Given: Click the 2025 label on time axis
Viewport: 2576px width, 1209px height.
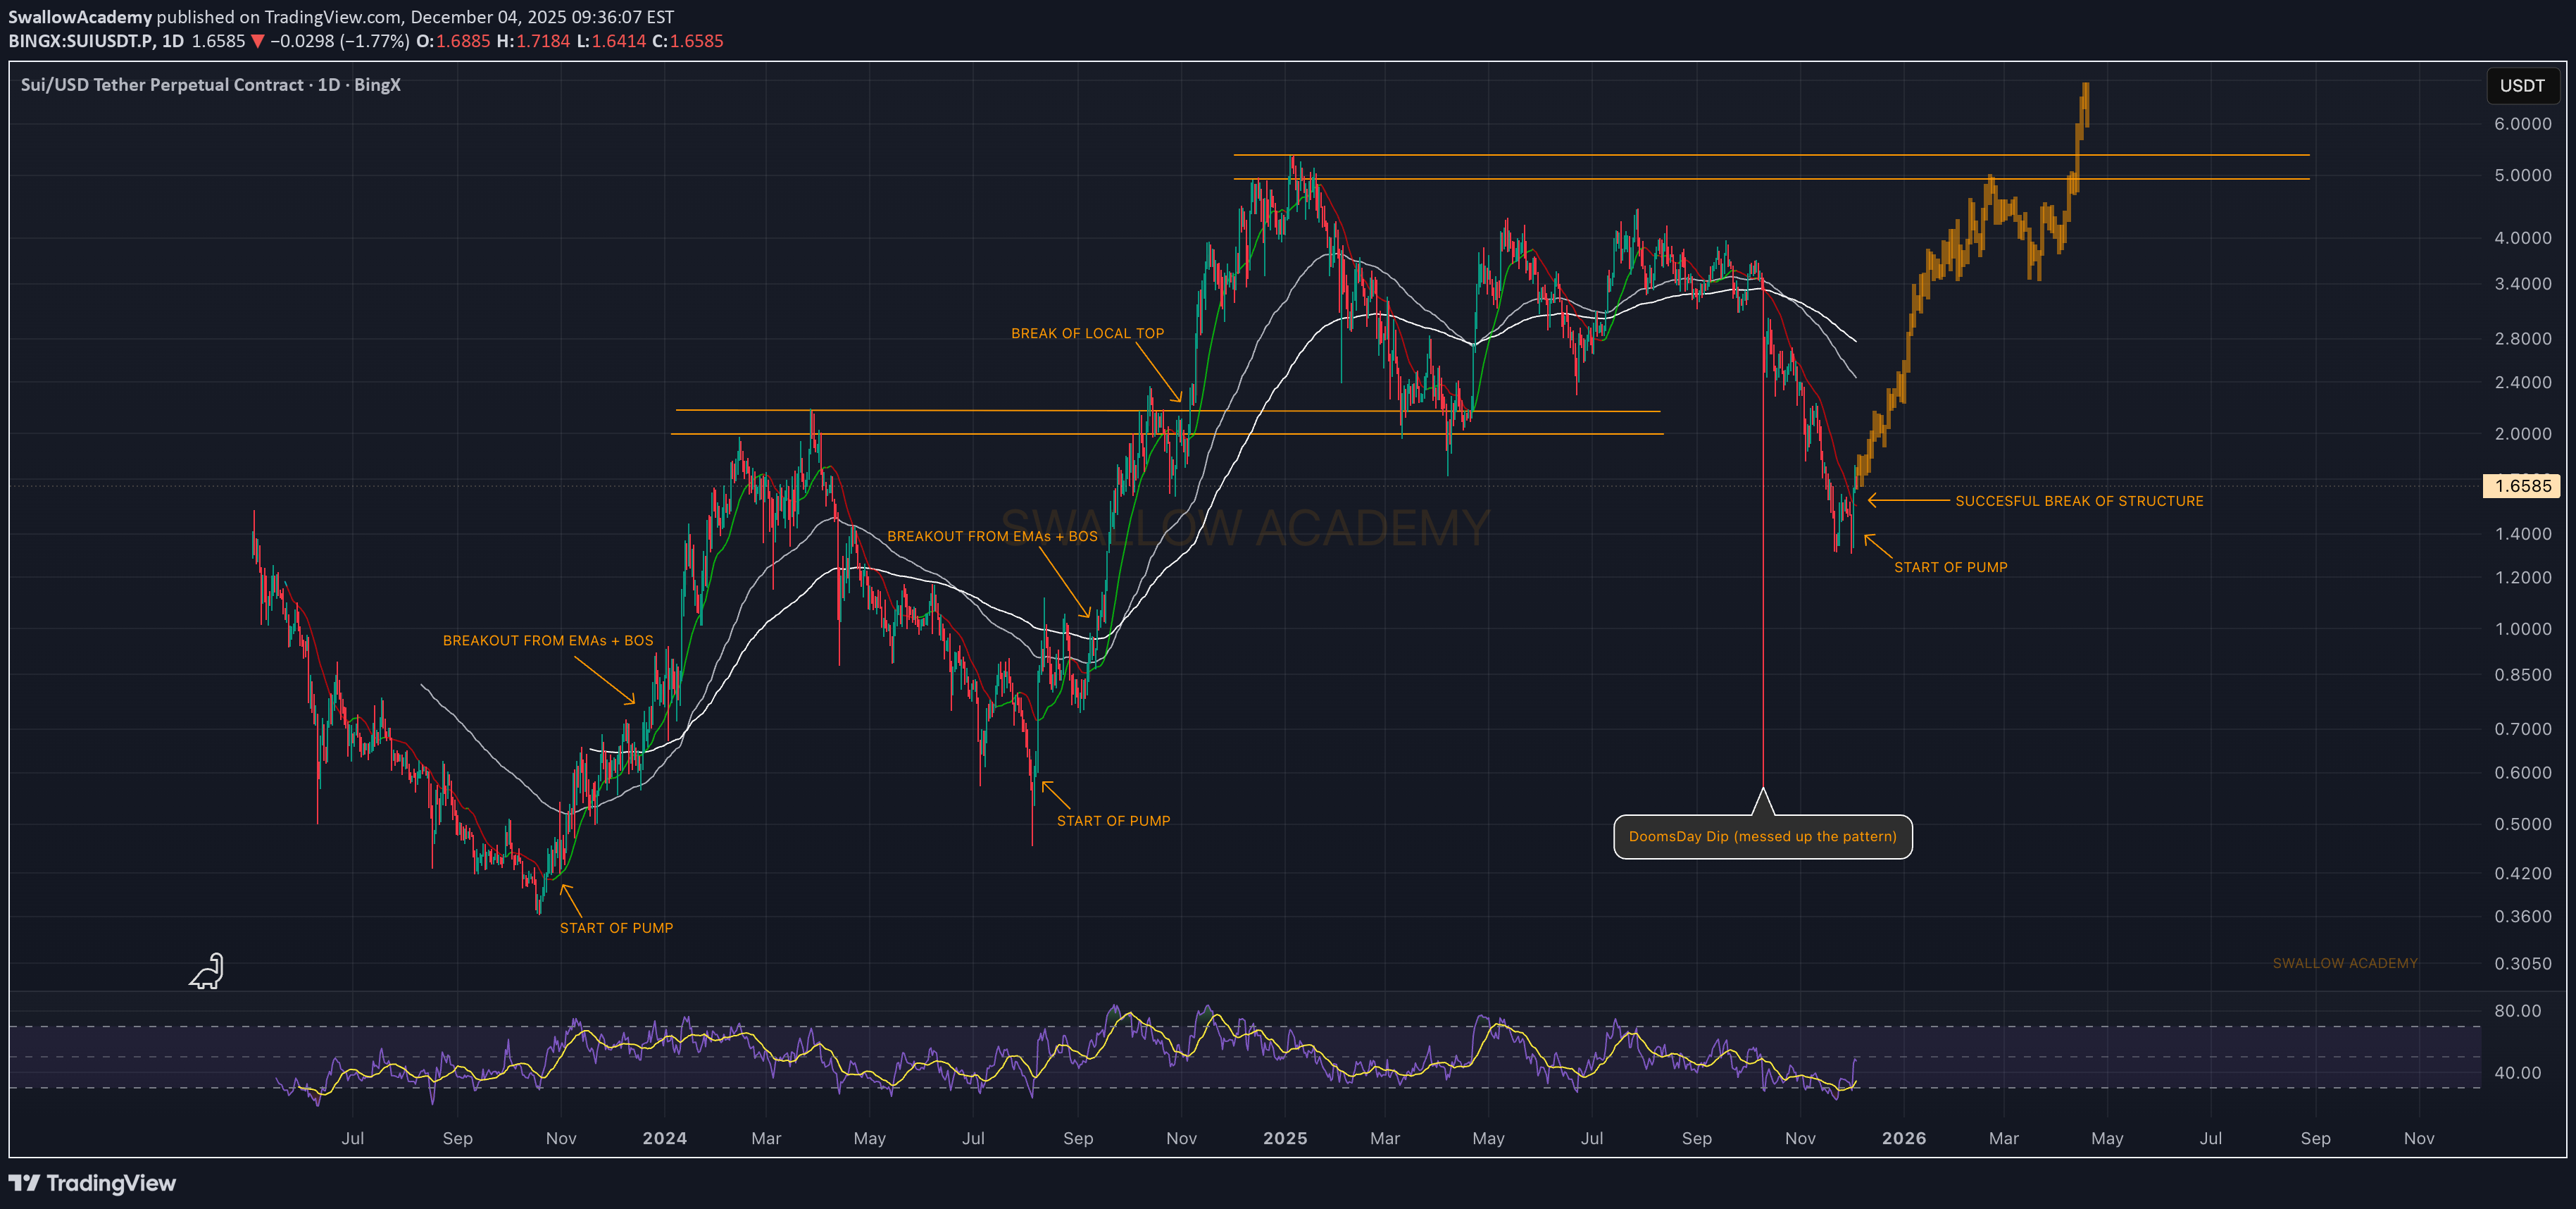Looking at the screenshot, I should [1284, 1139].
